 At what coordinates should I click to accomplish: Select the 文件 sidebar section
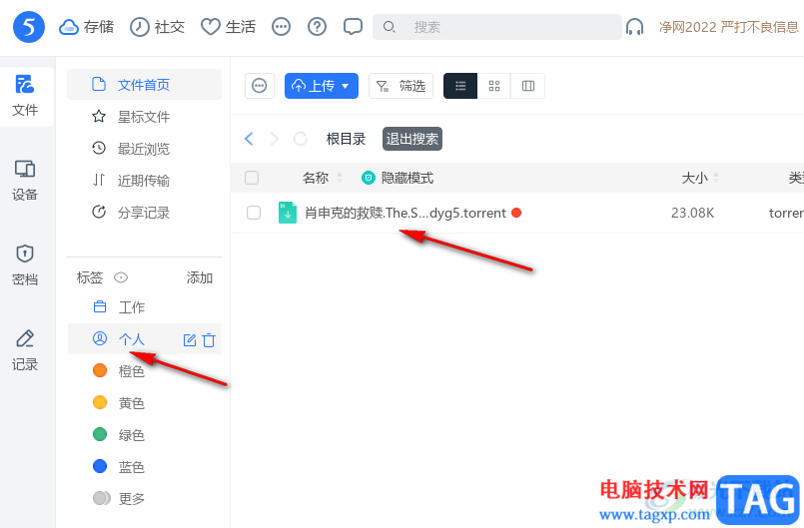click(x=25, y=97)
